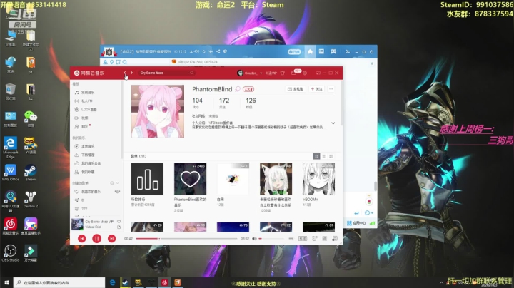Click the search magnifier in NetEase header

192,73
